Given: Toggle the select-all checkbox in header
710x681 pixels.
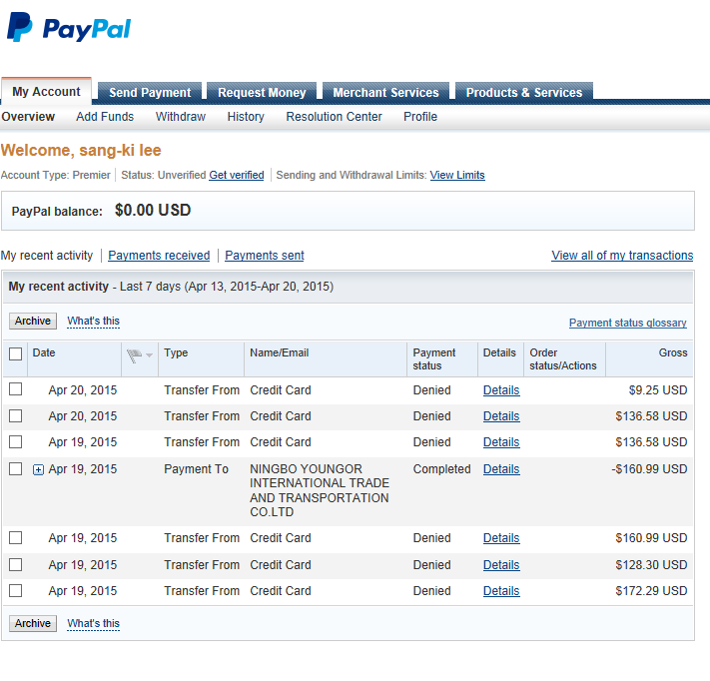Looking at the screenshot, I should [x=15, y=353].
